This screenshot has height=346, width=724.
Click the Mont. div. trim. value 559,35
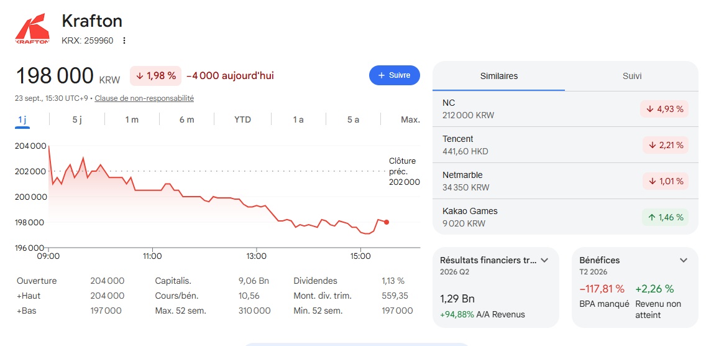click(x=395, y=296)
